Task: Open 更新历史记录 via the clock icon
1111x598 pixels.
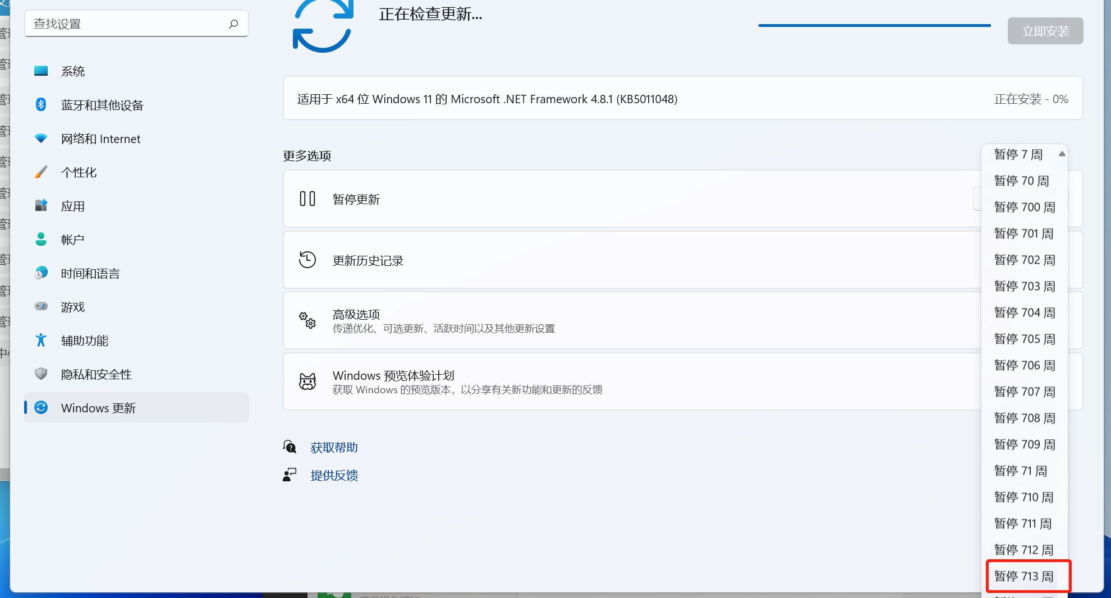Action: [307, 260]
